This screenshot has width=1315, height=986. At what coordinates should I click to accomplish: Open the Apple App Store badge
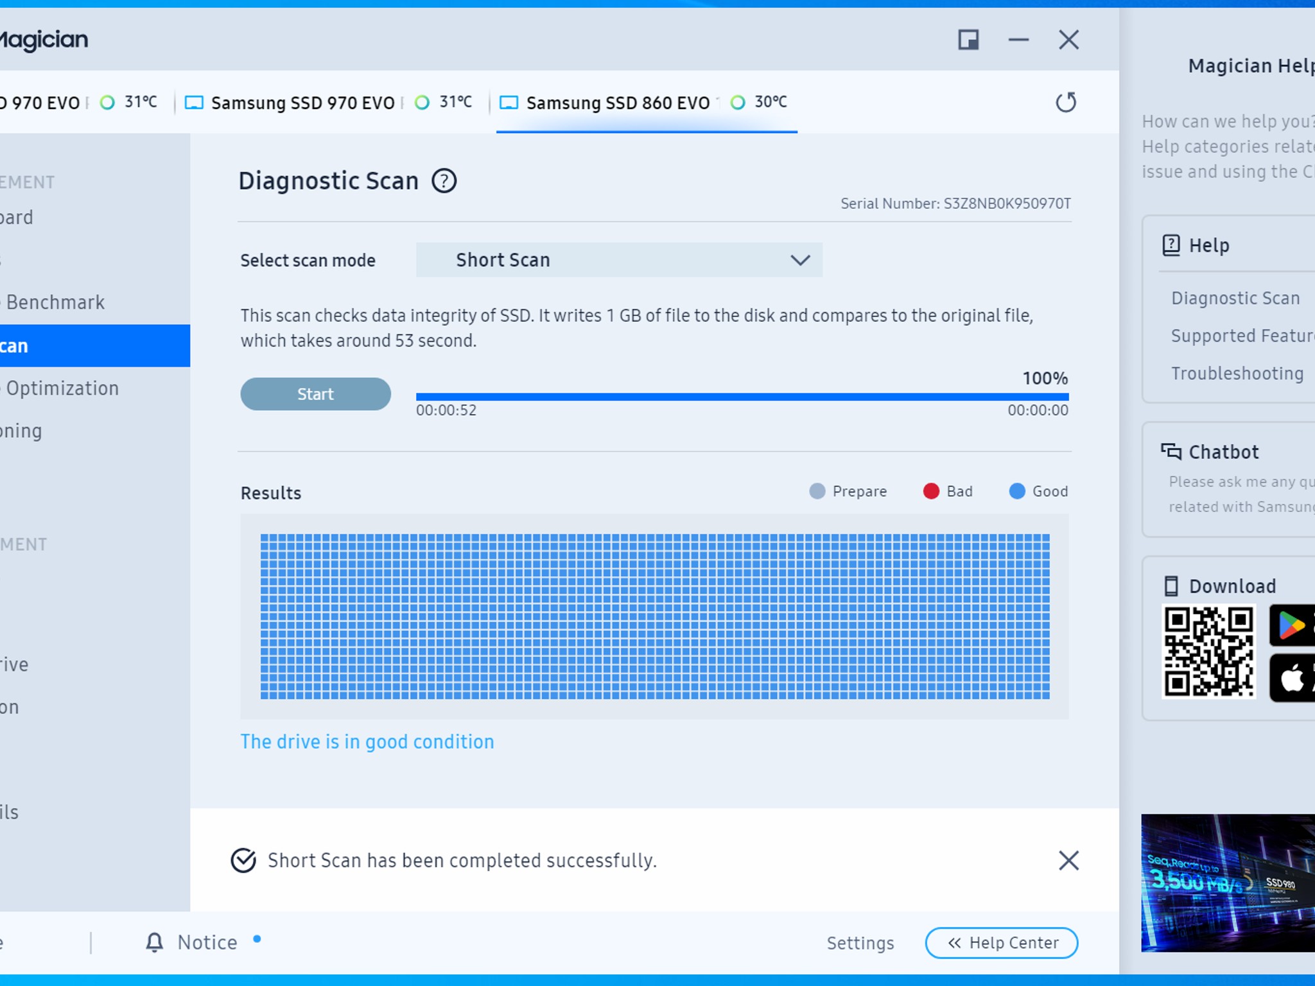tap(1292, 679)
